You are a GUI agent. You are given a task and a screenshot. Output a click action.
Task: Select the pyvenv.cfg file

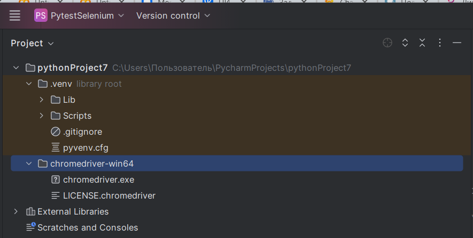80,147
